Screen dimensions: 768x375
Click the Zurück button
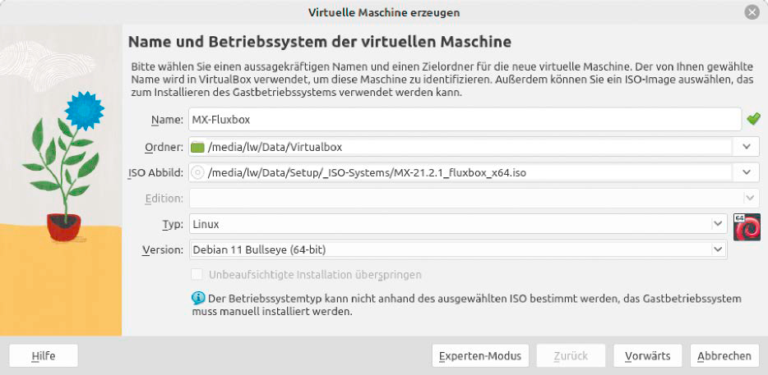pos(571,355)
